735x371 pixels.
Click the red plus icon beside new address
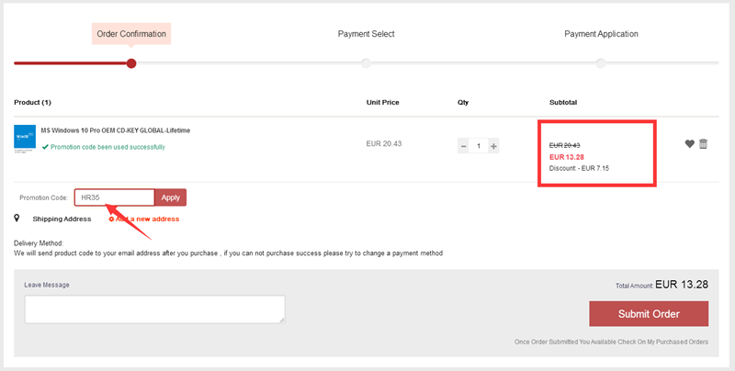click(x=111, y=219)
